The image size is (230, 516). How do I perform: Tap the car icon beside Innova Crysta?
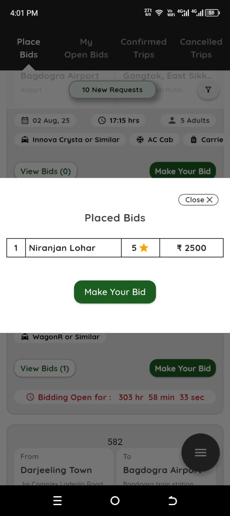point(25,140)
